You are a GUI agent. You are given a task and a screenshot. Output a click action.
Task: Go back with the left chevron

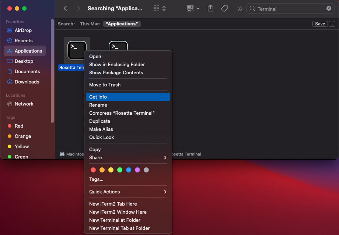[x=65, y=8]
